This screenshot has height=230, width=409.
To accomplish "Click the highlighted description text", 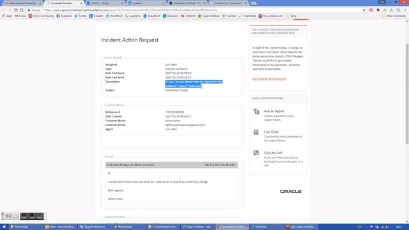I will (x=194, y=84).
